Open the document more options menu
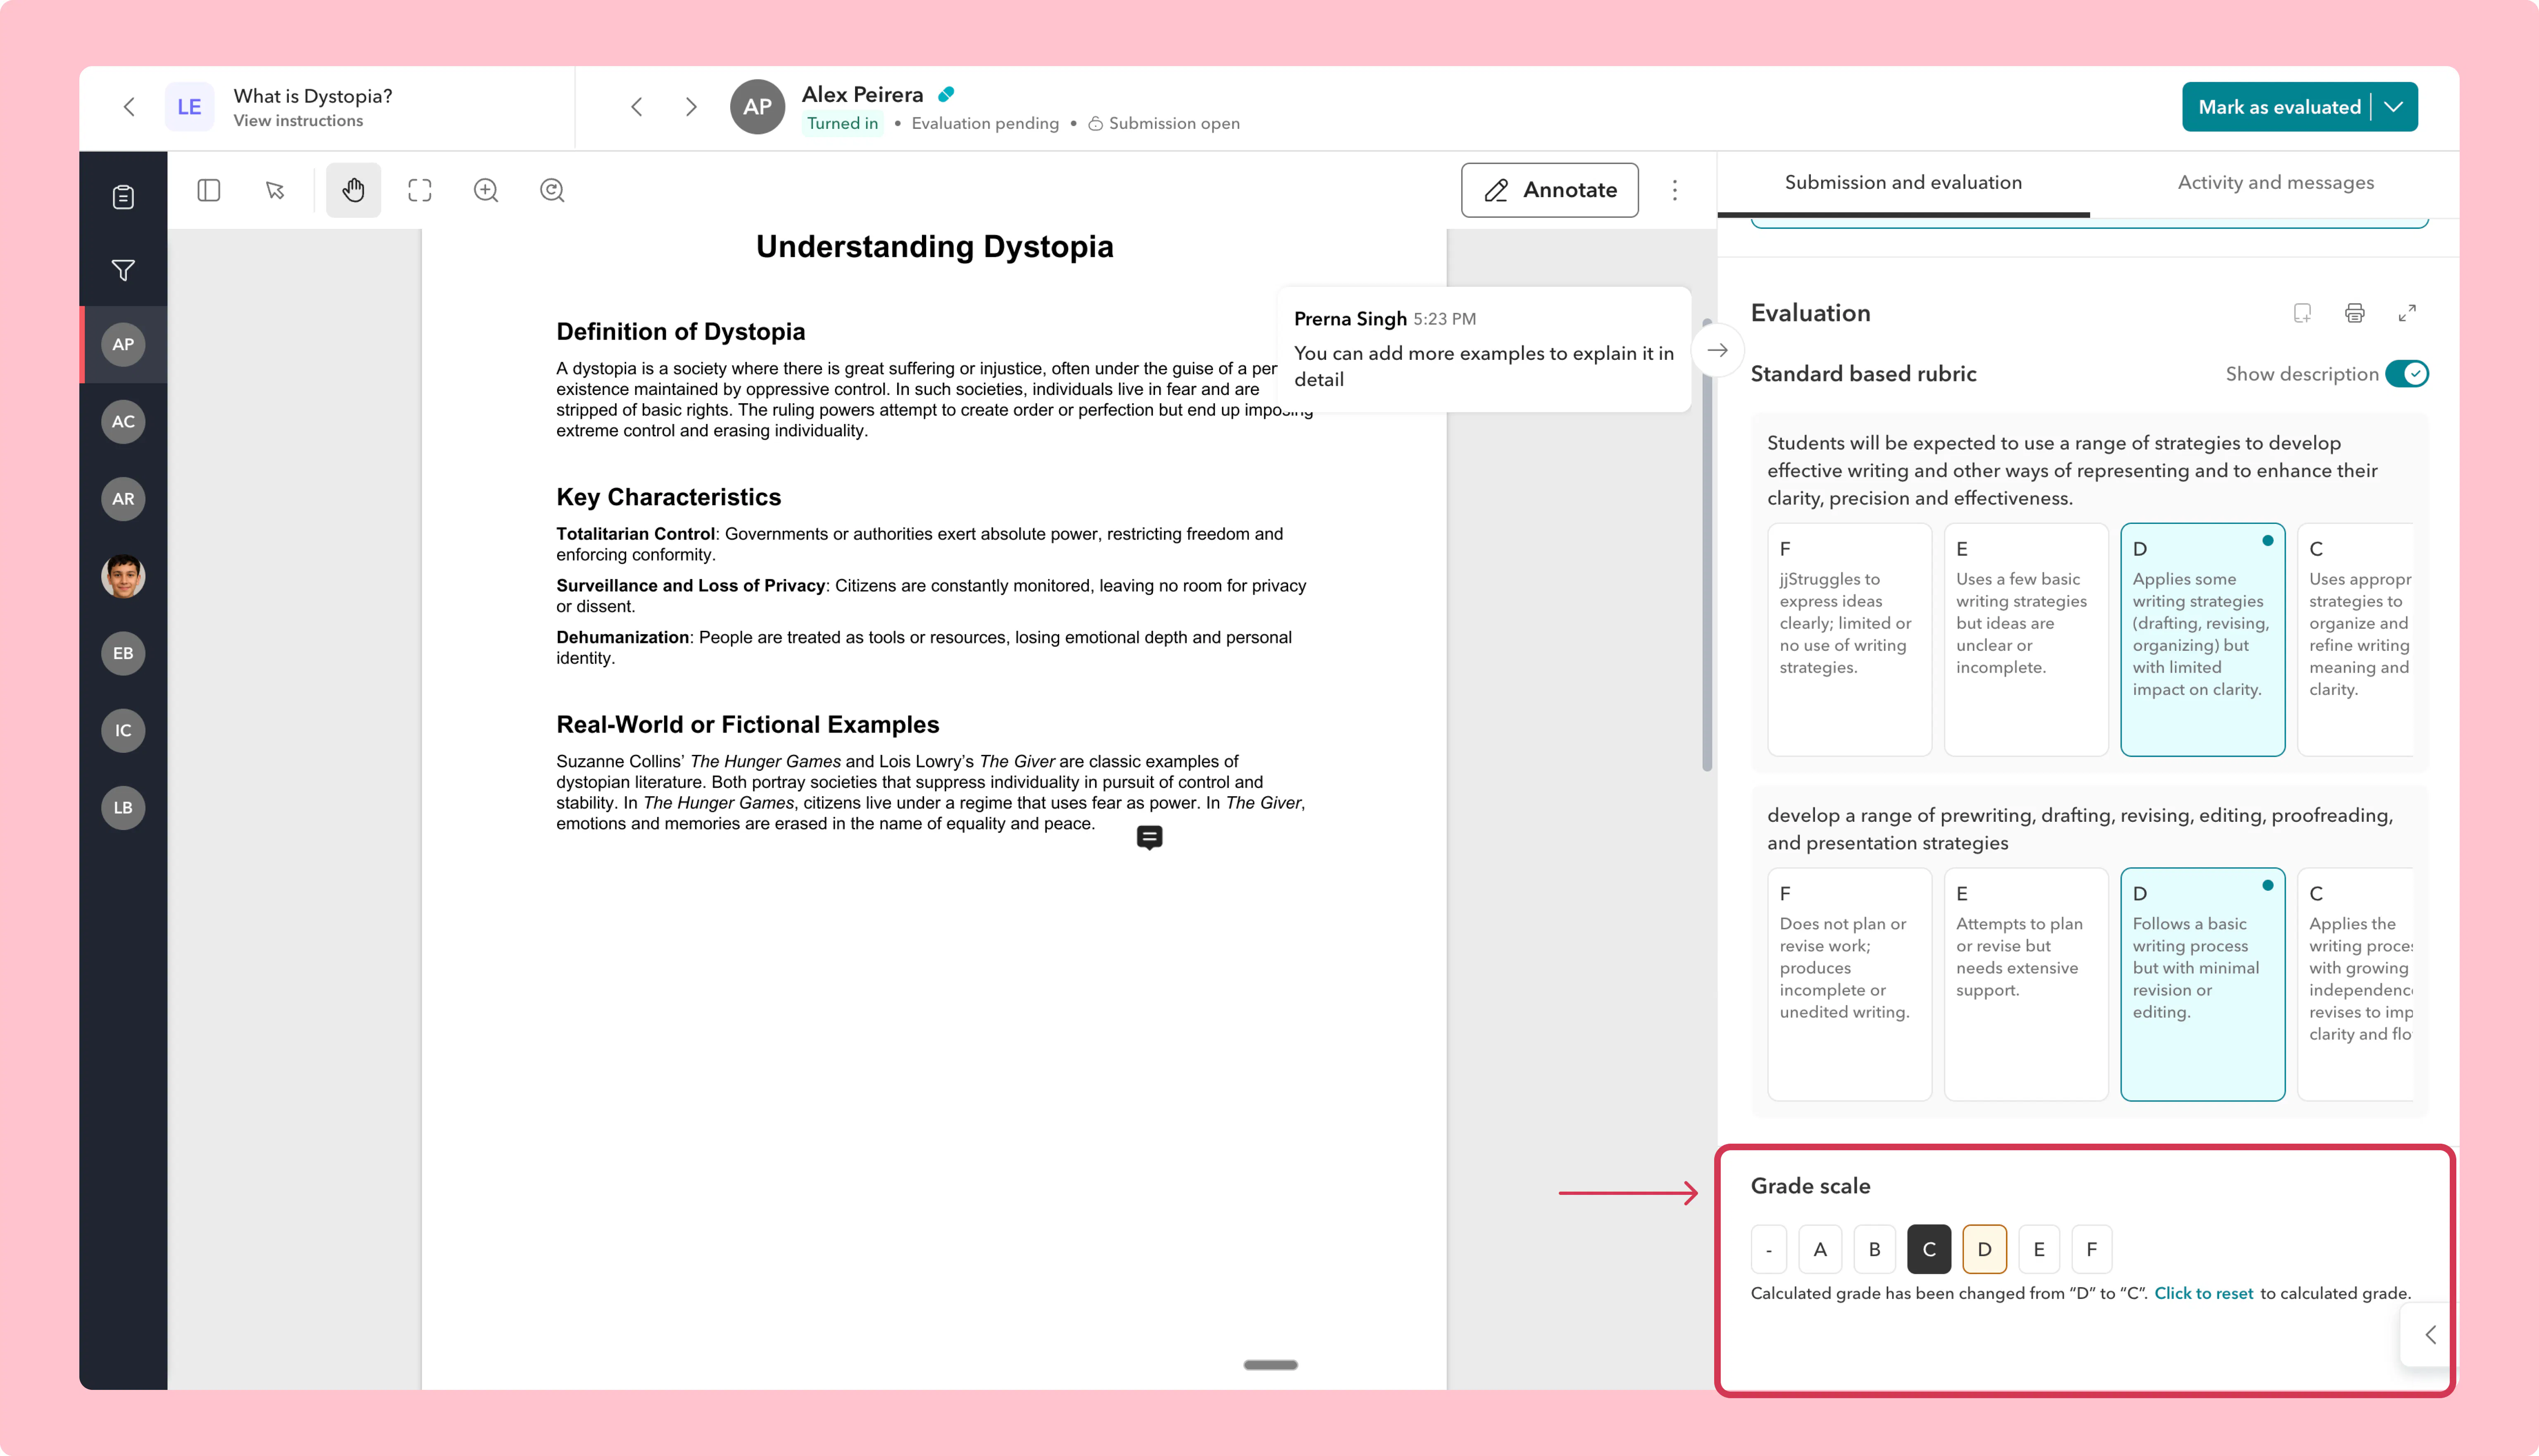Screen dimensions: 2539x1456 point(1675,190)
